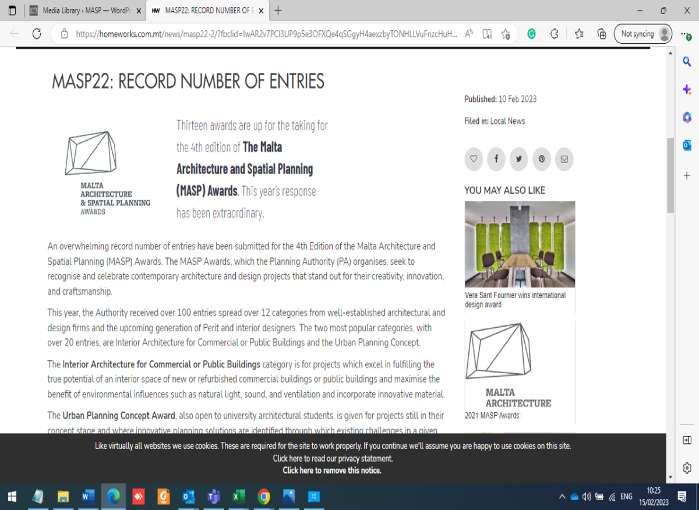Open a new browser tab
The height and width of the screenshot is (510, 699).
click(x=278, y=10)
